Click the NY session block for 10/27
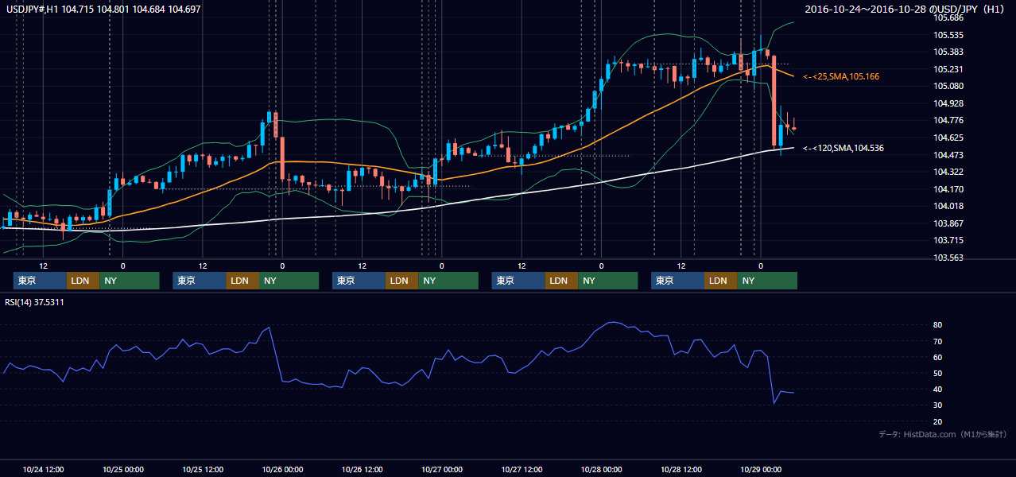Image resolution: width=1016 pixels, height=477 pixels. (608, 281)
